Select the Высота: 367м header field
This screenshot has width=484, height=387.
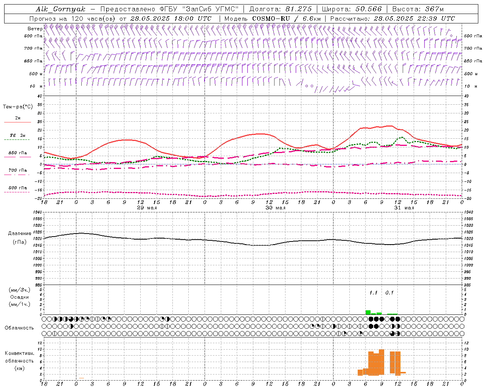418,9
